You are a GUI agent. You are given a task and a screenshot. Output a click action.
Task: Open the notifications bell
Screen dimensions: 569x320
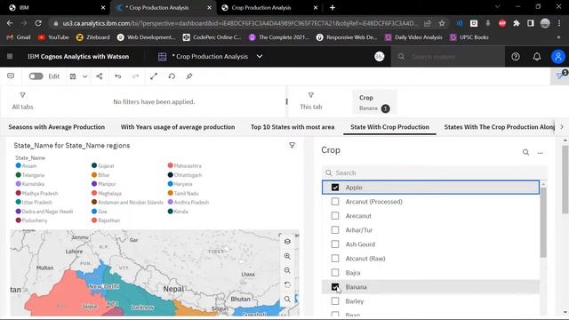tap(537, 57)
